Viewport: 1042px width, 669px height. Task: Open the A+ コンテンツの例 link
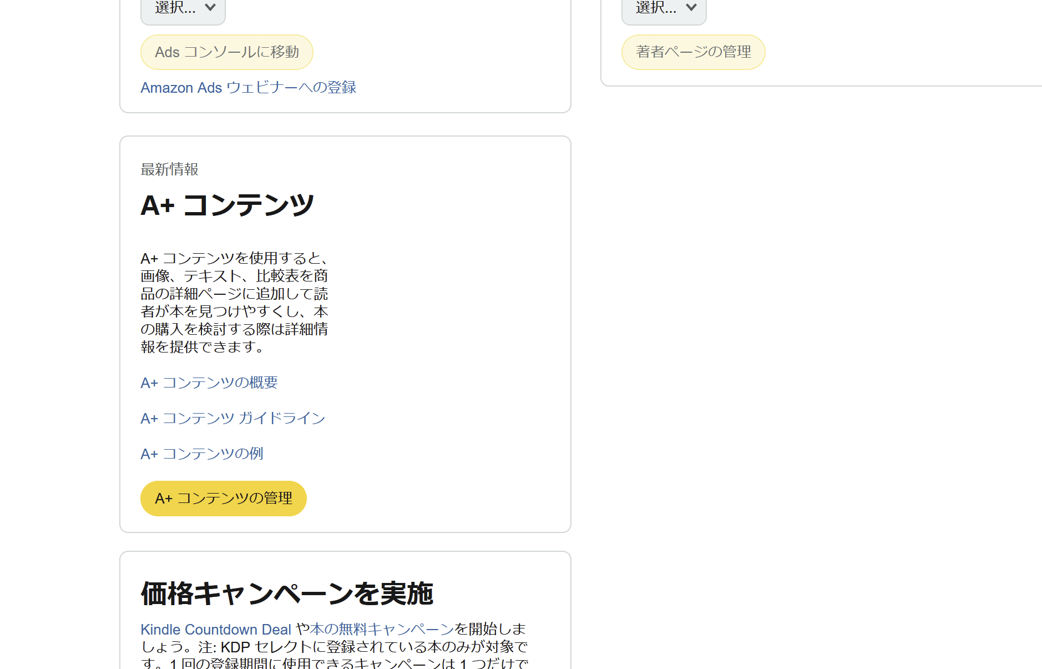(201, 454)
